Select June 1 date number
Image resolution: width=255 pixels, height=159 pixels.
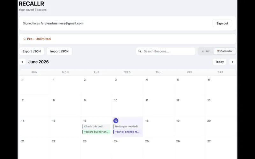tap(54, 80)
